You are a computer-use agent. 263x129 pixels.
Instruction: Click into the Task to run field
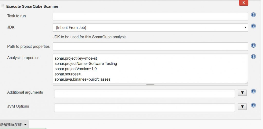150,16
